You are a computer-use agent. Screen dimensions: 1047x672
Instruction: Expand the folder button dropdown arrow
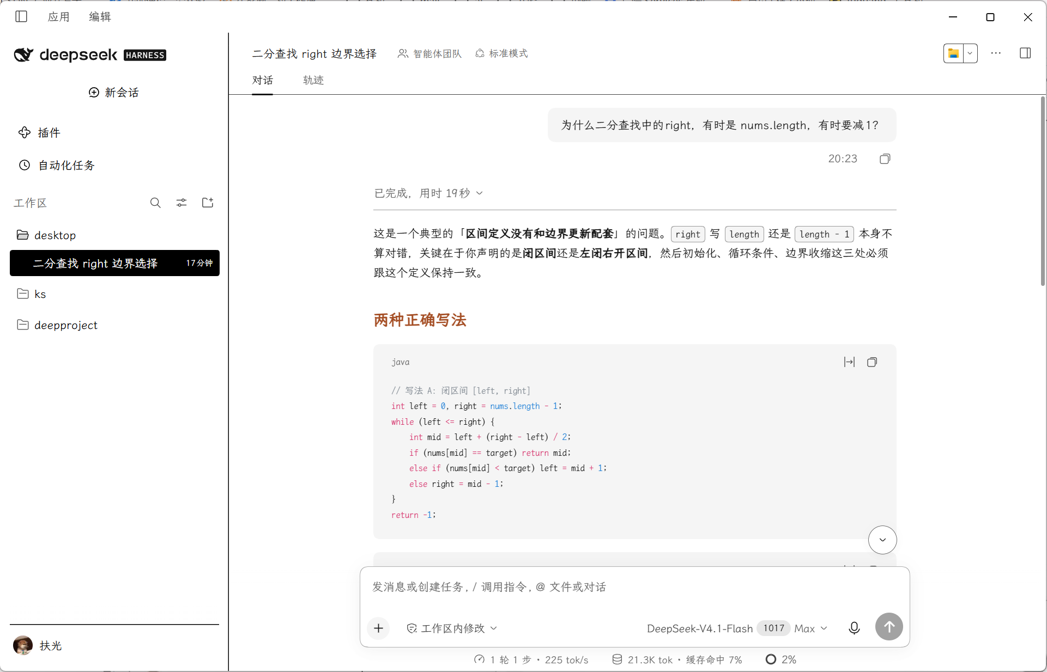click(970, 53)
